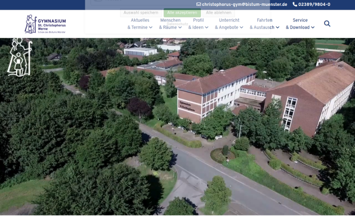Expand chevron next to Räume

tap(180, 27)
